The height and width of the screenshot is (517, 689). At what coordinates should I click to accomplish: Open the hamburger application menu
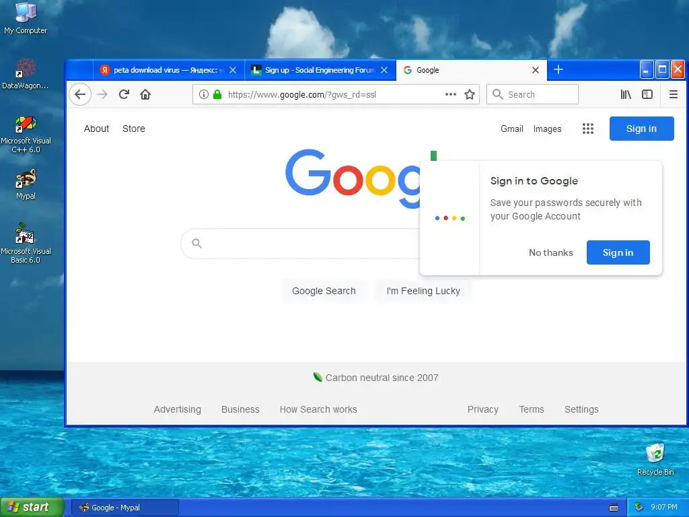(x=673, y=94)
